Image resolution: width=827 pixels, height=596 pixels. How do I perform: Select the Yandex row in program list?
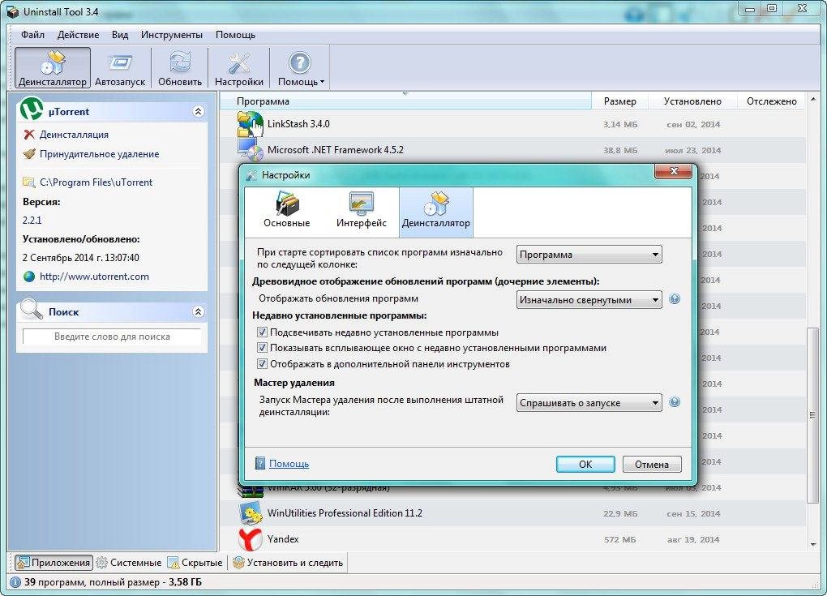click(513, 539)
